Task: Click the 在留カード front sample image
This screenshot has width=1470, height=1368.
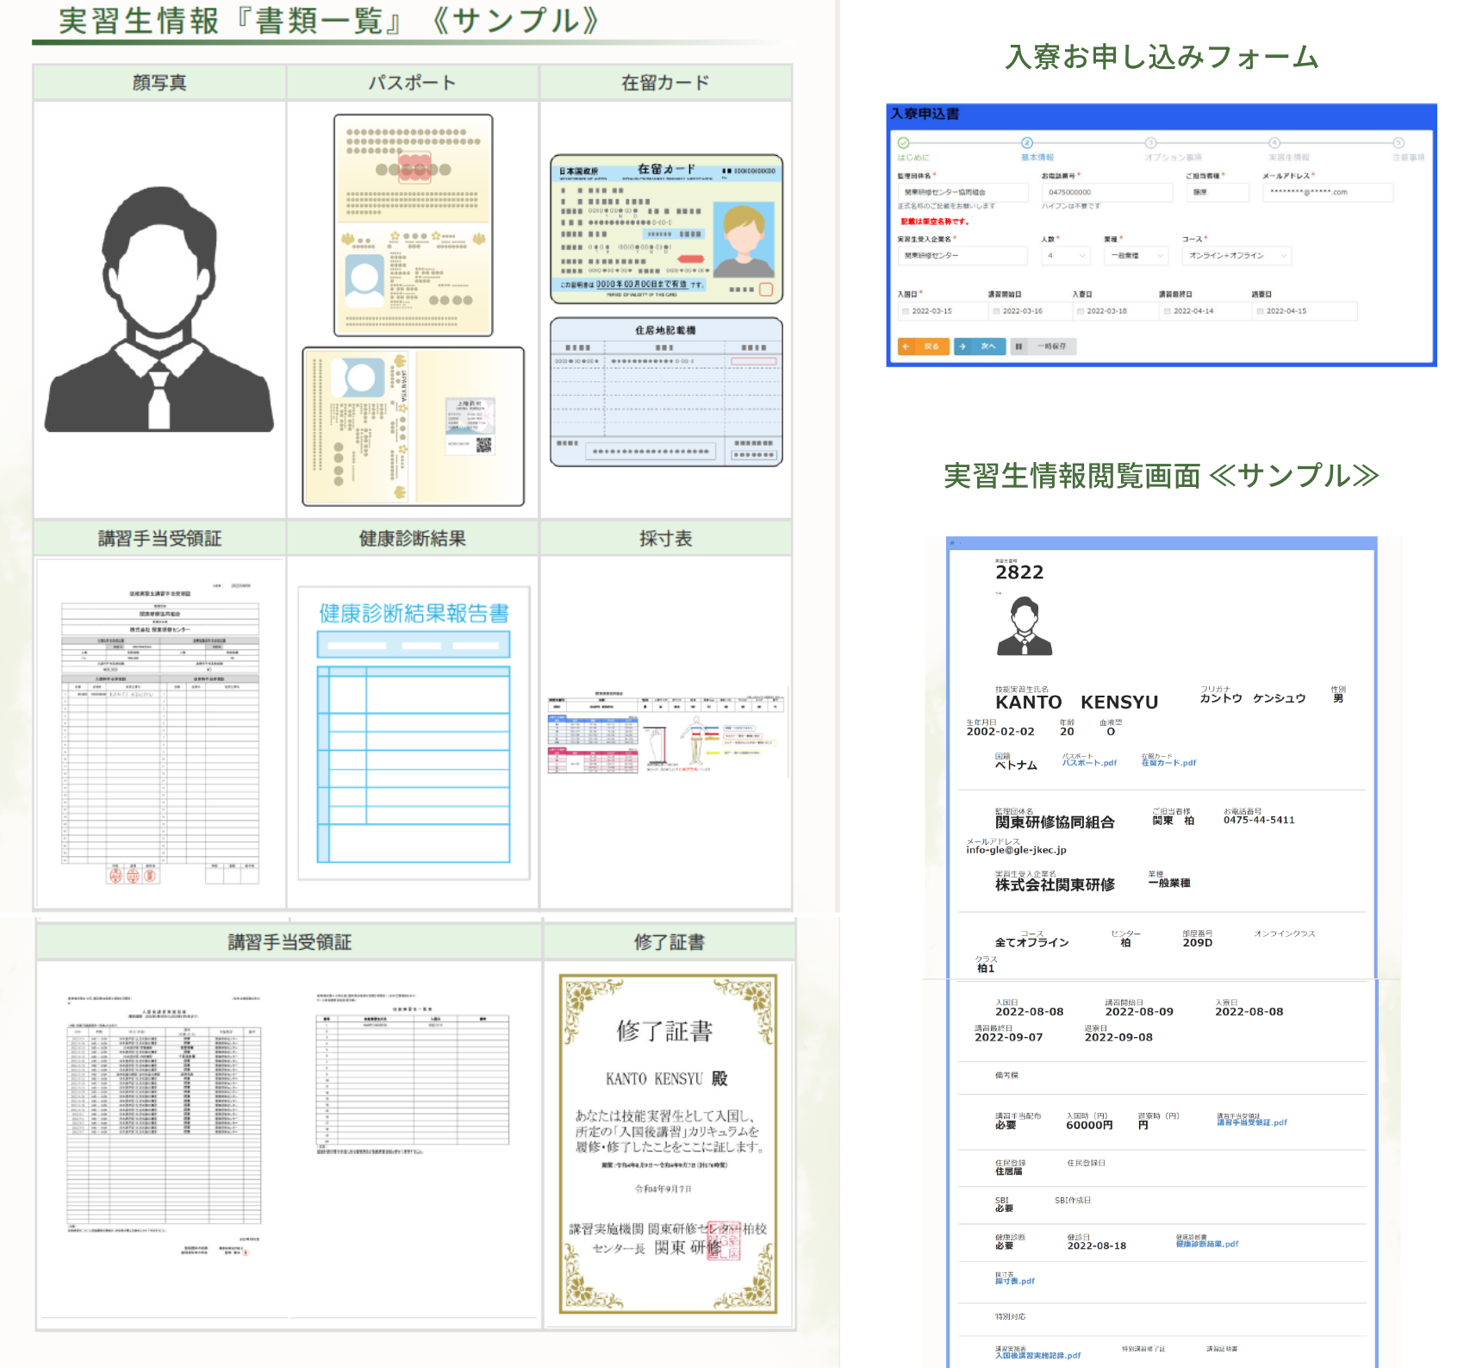Action: tap(666, 229)
